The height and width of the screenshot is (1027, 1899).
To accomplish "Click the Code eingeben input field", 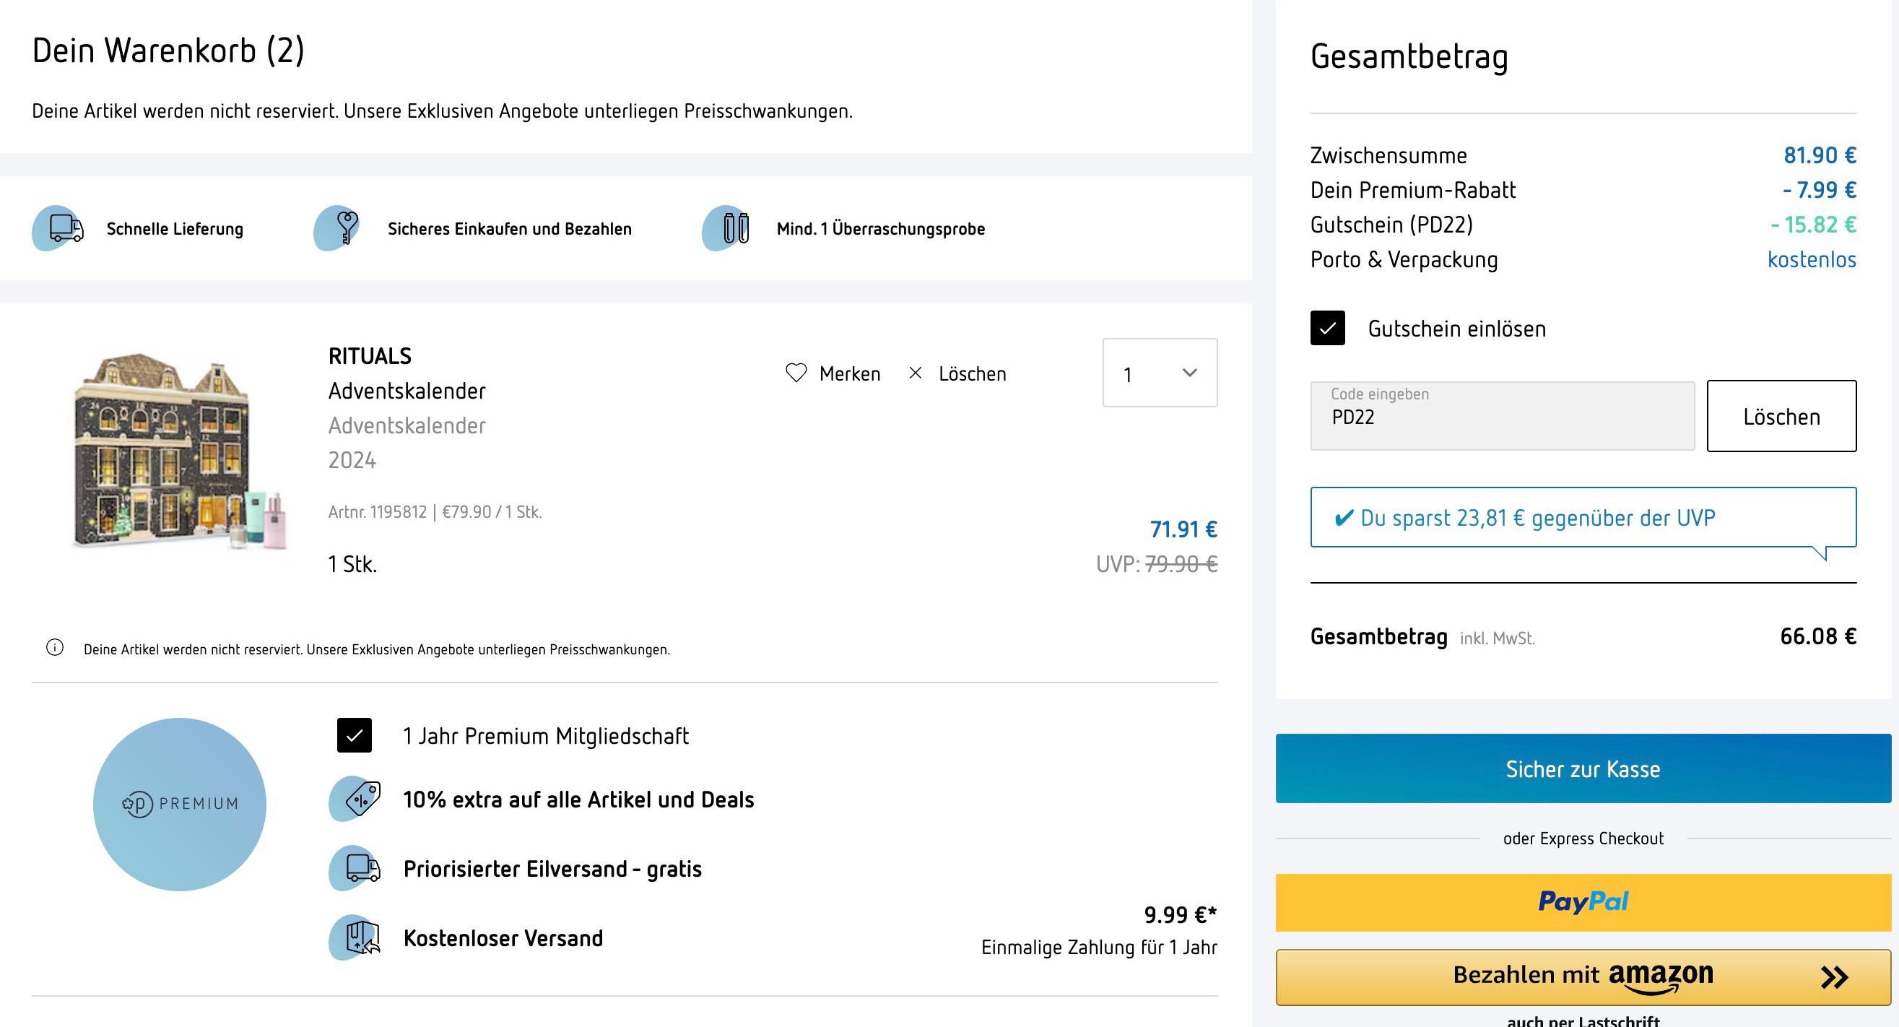I will (x=1503, y=416).
